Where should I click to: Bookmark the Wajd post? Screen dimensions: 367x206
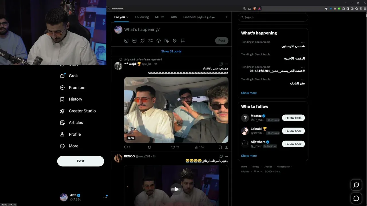pyautogui.click(x=220, y=147)
